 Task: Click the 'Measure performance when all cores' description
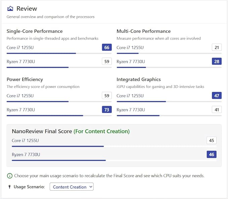click(158, 39)
